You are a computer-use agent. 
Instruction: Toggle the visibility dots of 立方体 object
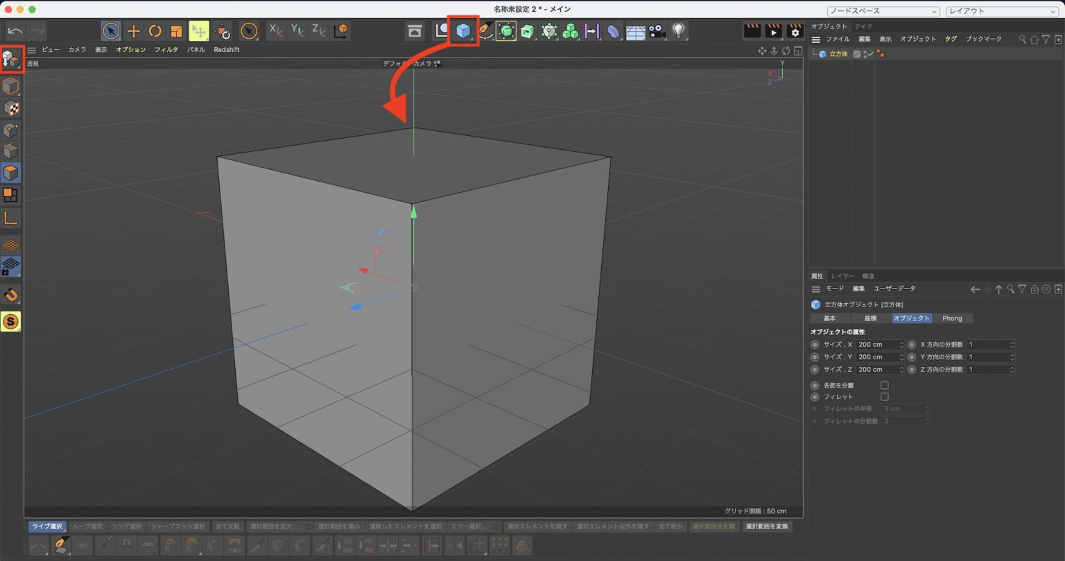click(x=865, y=53)
